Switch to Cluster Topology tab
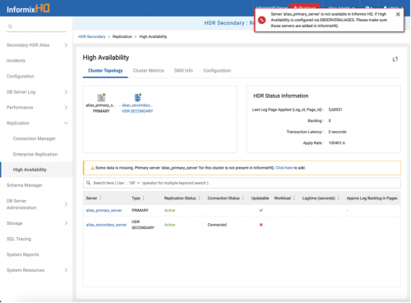 (x=105, y=71)
